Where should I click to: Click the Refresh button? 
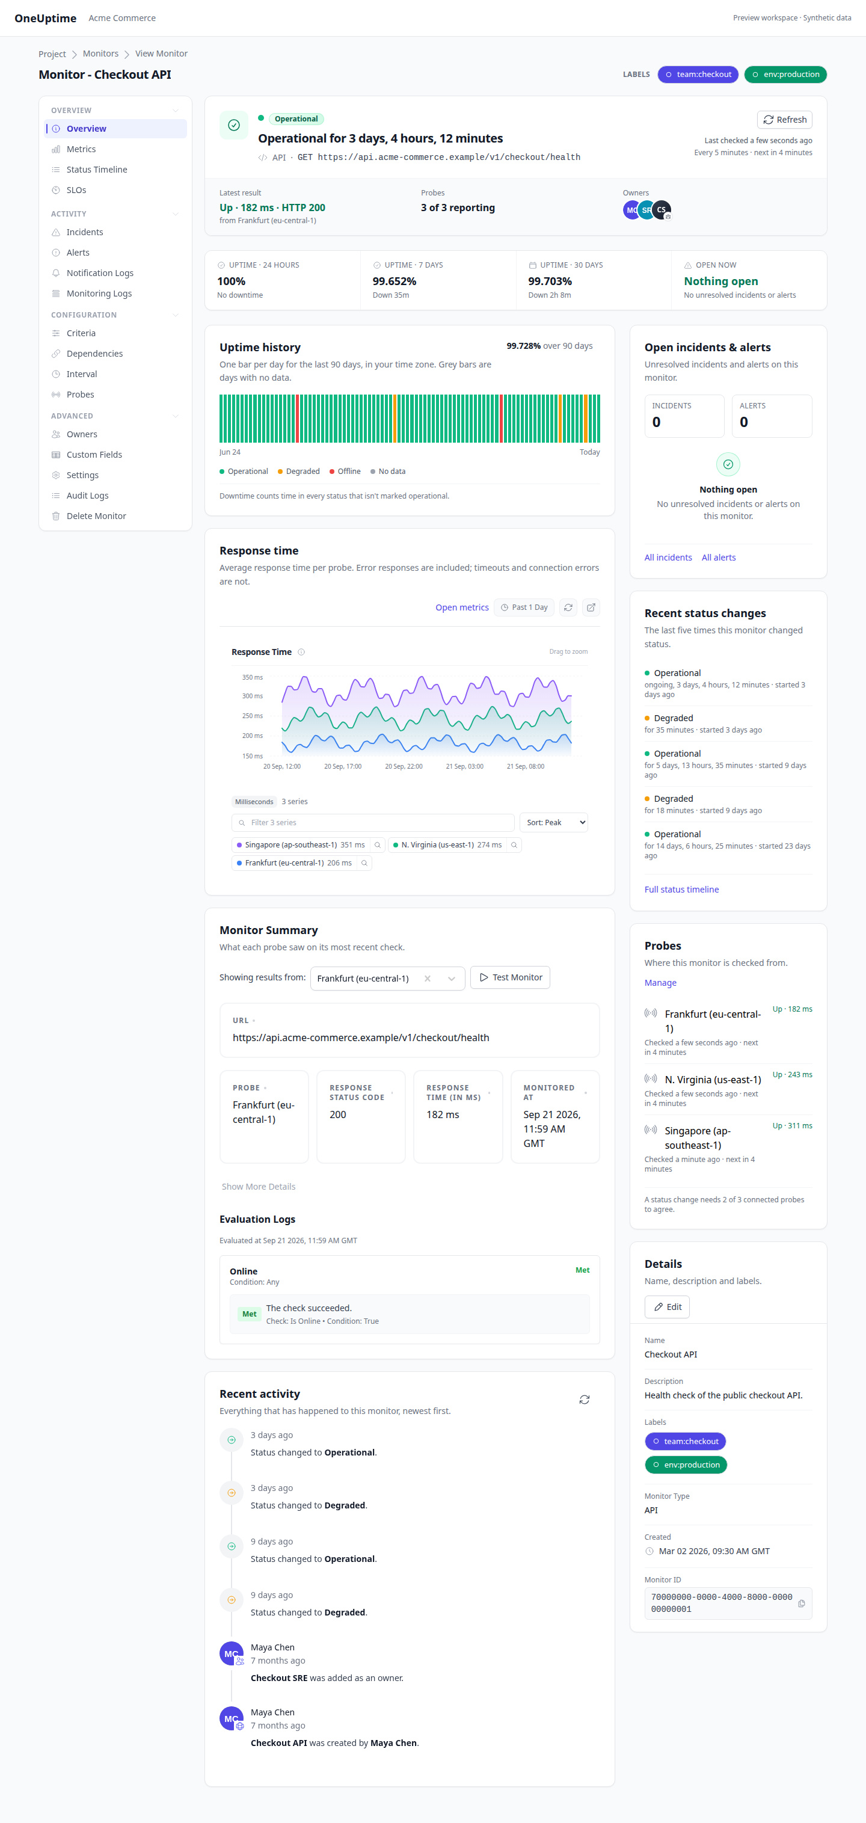[785, 120]
